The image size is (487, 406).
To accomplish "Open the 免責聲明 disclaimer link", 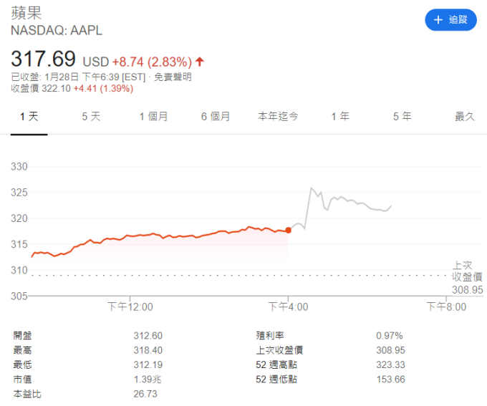I will tap(173, 77).
